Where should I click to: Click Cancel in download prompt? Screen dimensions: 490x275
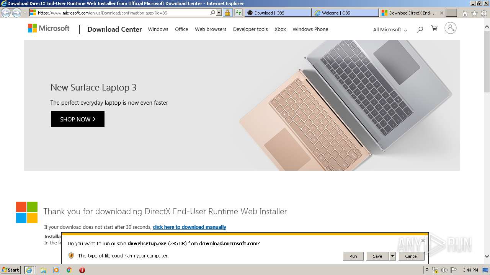click(412, 256)
